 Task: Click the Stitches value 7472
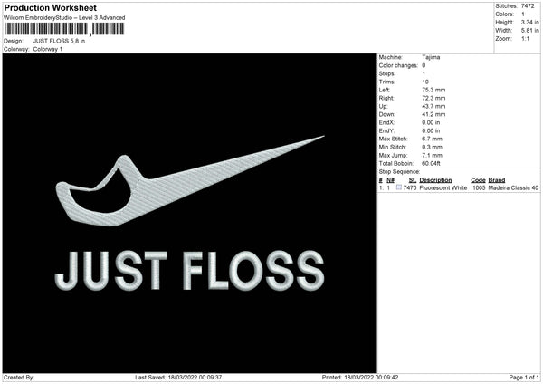528,6
